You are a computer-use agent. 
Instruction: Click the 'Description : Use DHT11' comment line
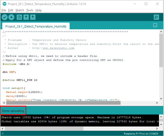(82, 44)
